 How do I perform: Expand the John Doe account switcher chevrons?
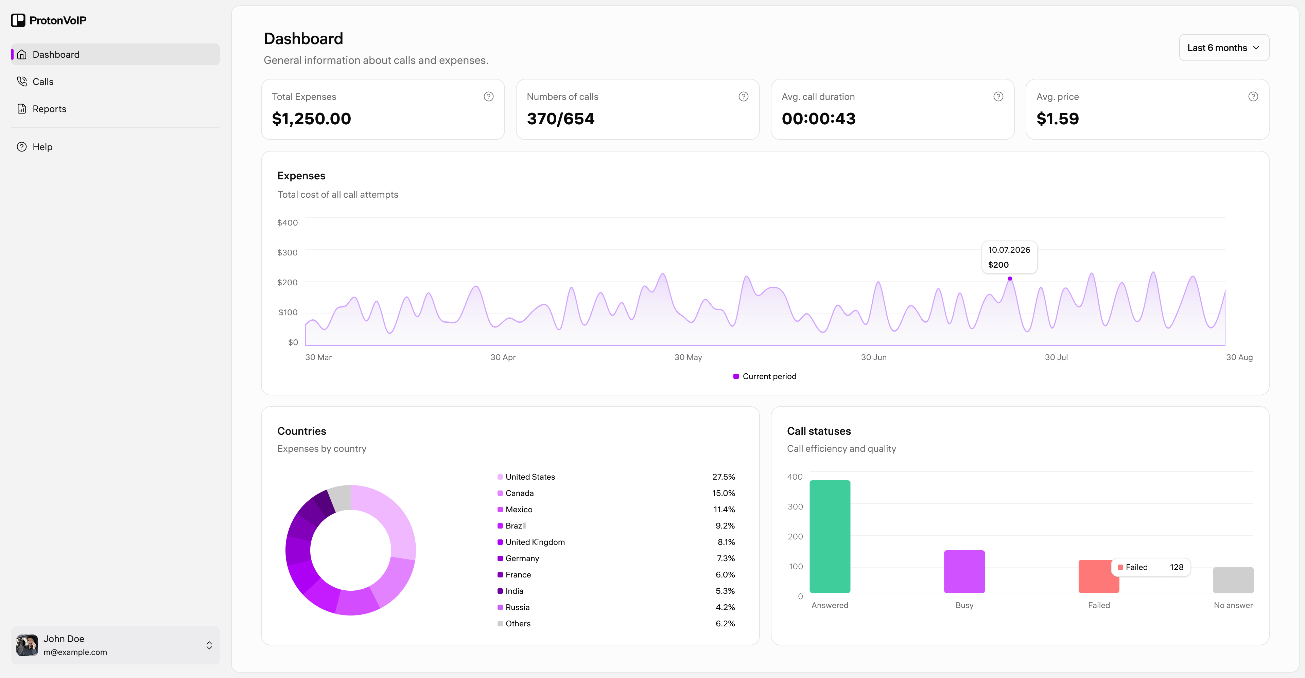pos(209,645)
